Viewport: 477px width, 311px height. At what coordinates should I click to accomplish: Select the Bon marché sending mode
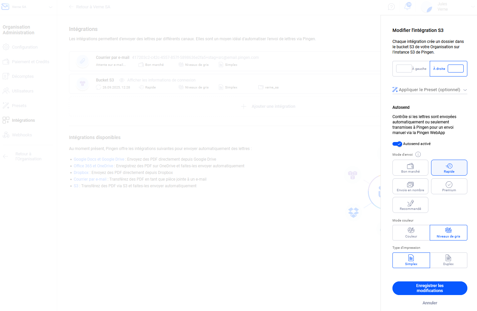tap(410, 168)
